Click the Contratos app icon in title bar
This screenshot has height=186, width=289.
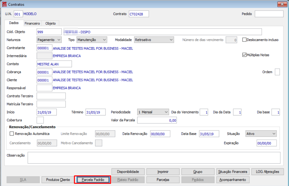click(4, 4)
